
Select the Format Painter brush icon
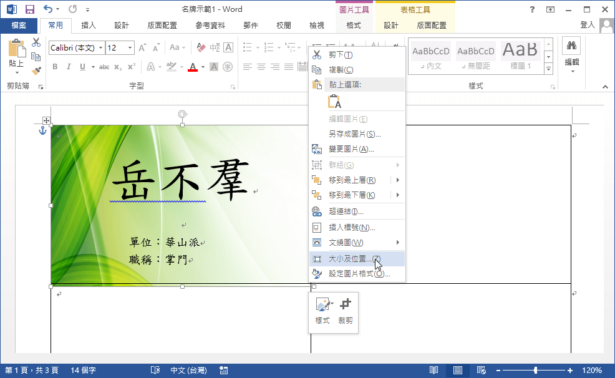pos(37,69)
